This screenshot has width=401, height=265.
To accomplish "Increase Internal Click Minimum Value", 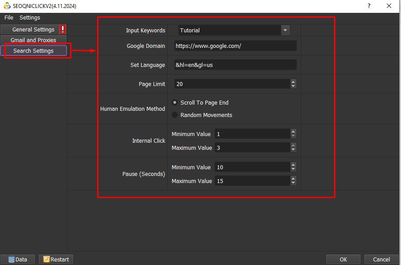I will click(x=293, y=132).
